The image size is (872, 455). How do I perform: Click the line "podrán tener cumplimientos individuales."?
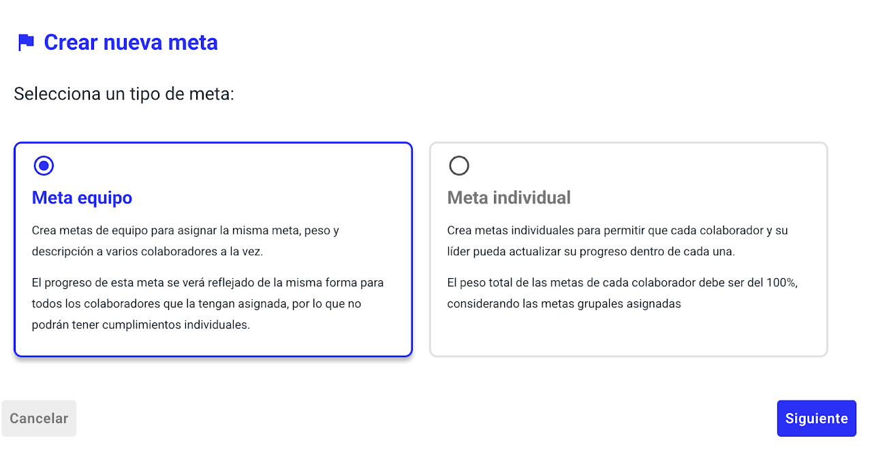tap(141, 324)
